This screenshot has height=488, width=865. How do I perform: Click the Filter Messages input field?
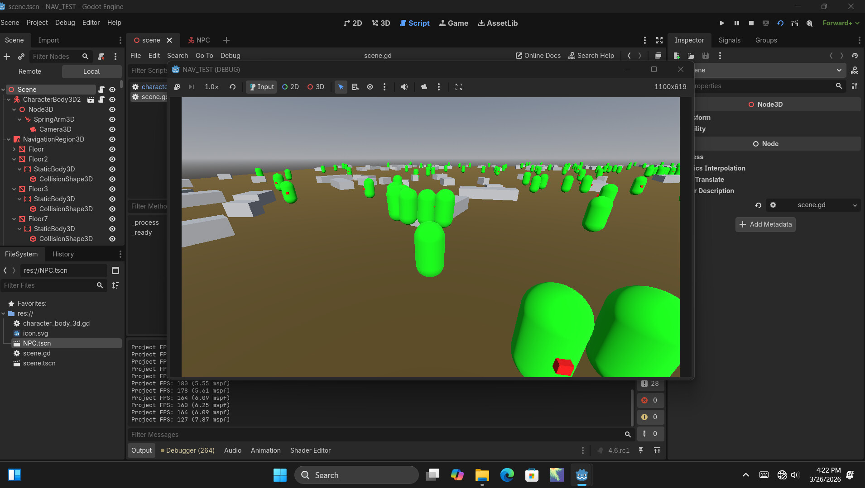[x=376, y=435]
